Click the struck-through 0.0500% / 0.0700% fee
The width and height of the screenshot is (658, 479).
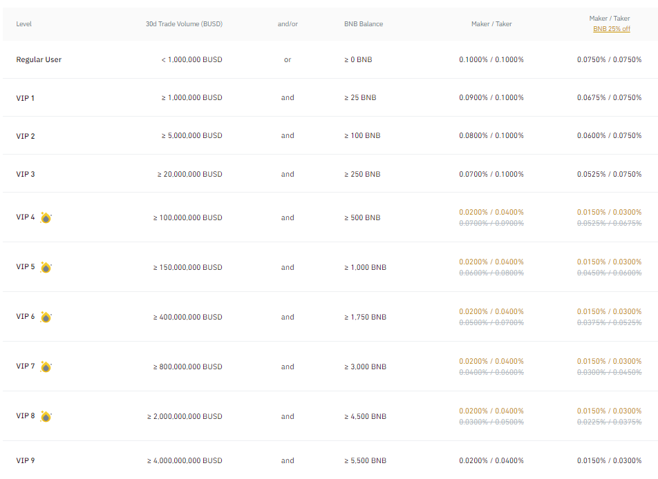point(491,323)
